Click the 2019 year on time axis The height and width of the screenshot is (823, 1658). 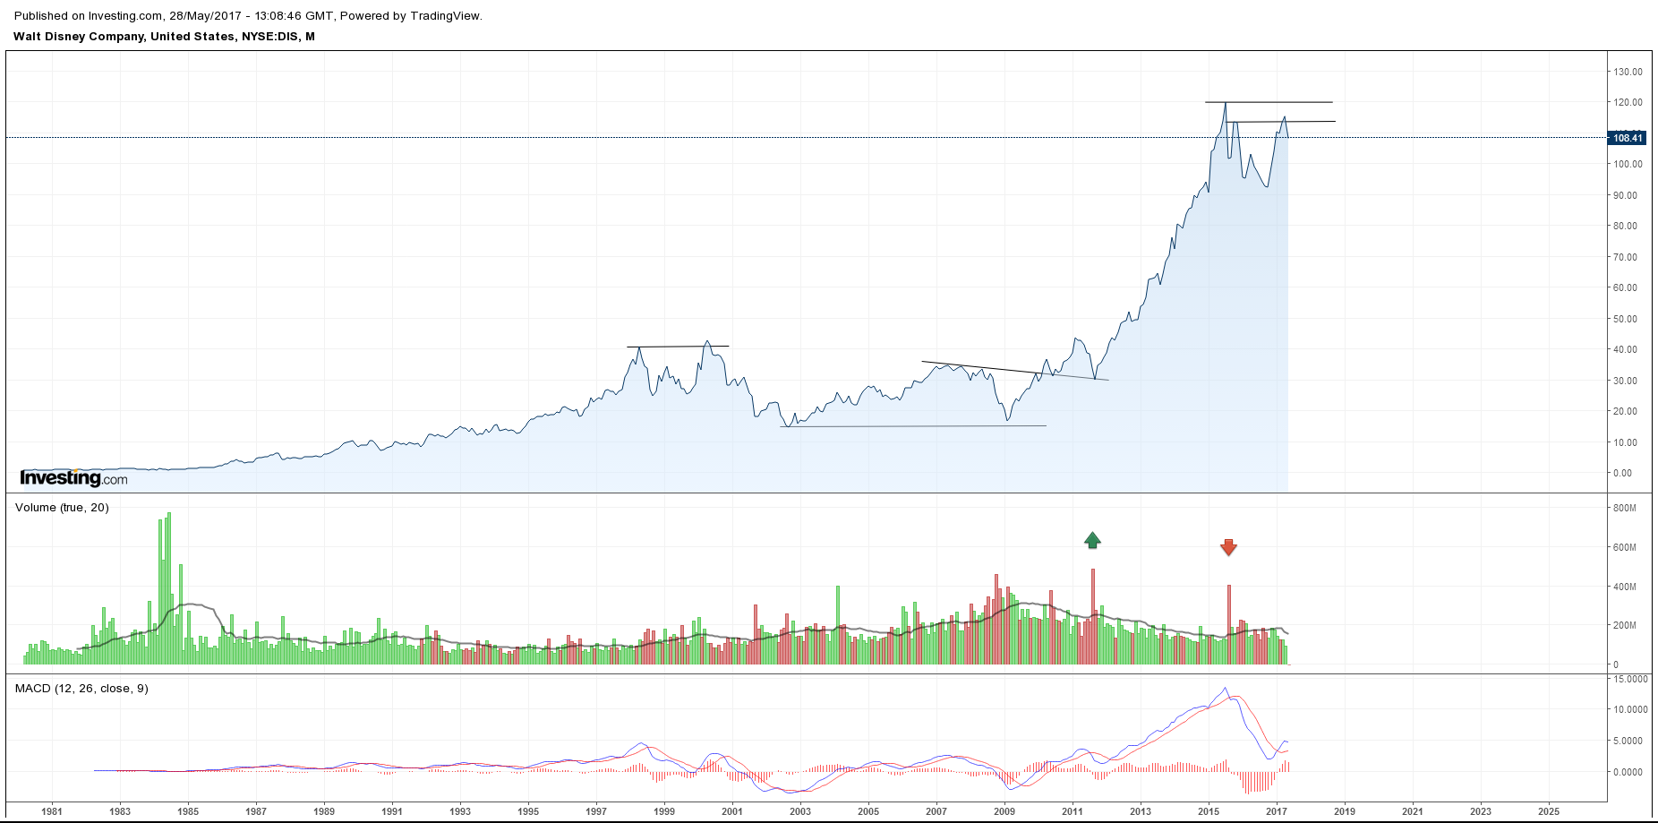pyautogui.click(x=1345, y=811)
